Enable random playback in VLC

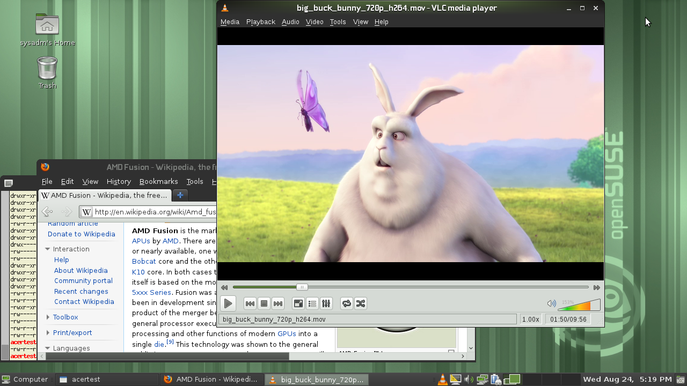pos(360,303)
